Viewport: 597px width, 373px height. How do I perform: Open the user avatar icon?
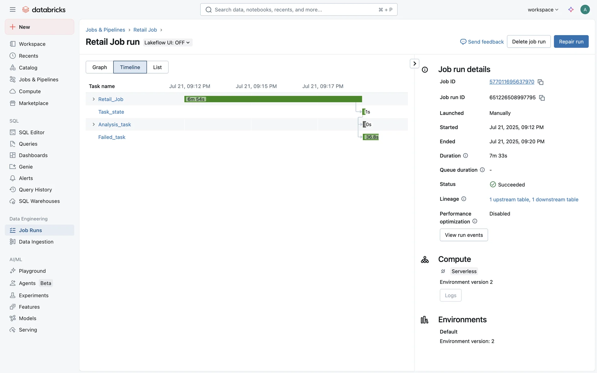(585, 10)
